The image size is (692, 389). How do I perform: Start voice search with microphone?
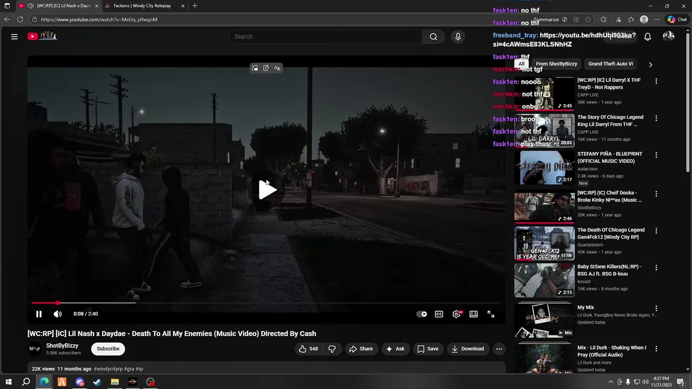point(458,37)
